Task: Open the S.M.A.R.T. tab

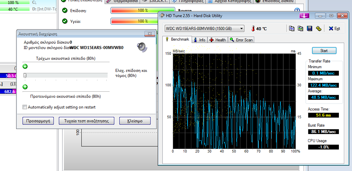Action: [155, 1]
